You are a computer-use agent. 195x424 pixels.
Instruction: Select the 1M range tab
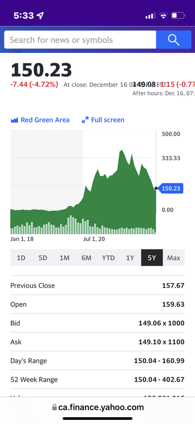[x=64, y=258]
